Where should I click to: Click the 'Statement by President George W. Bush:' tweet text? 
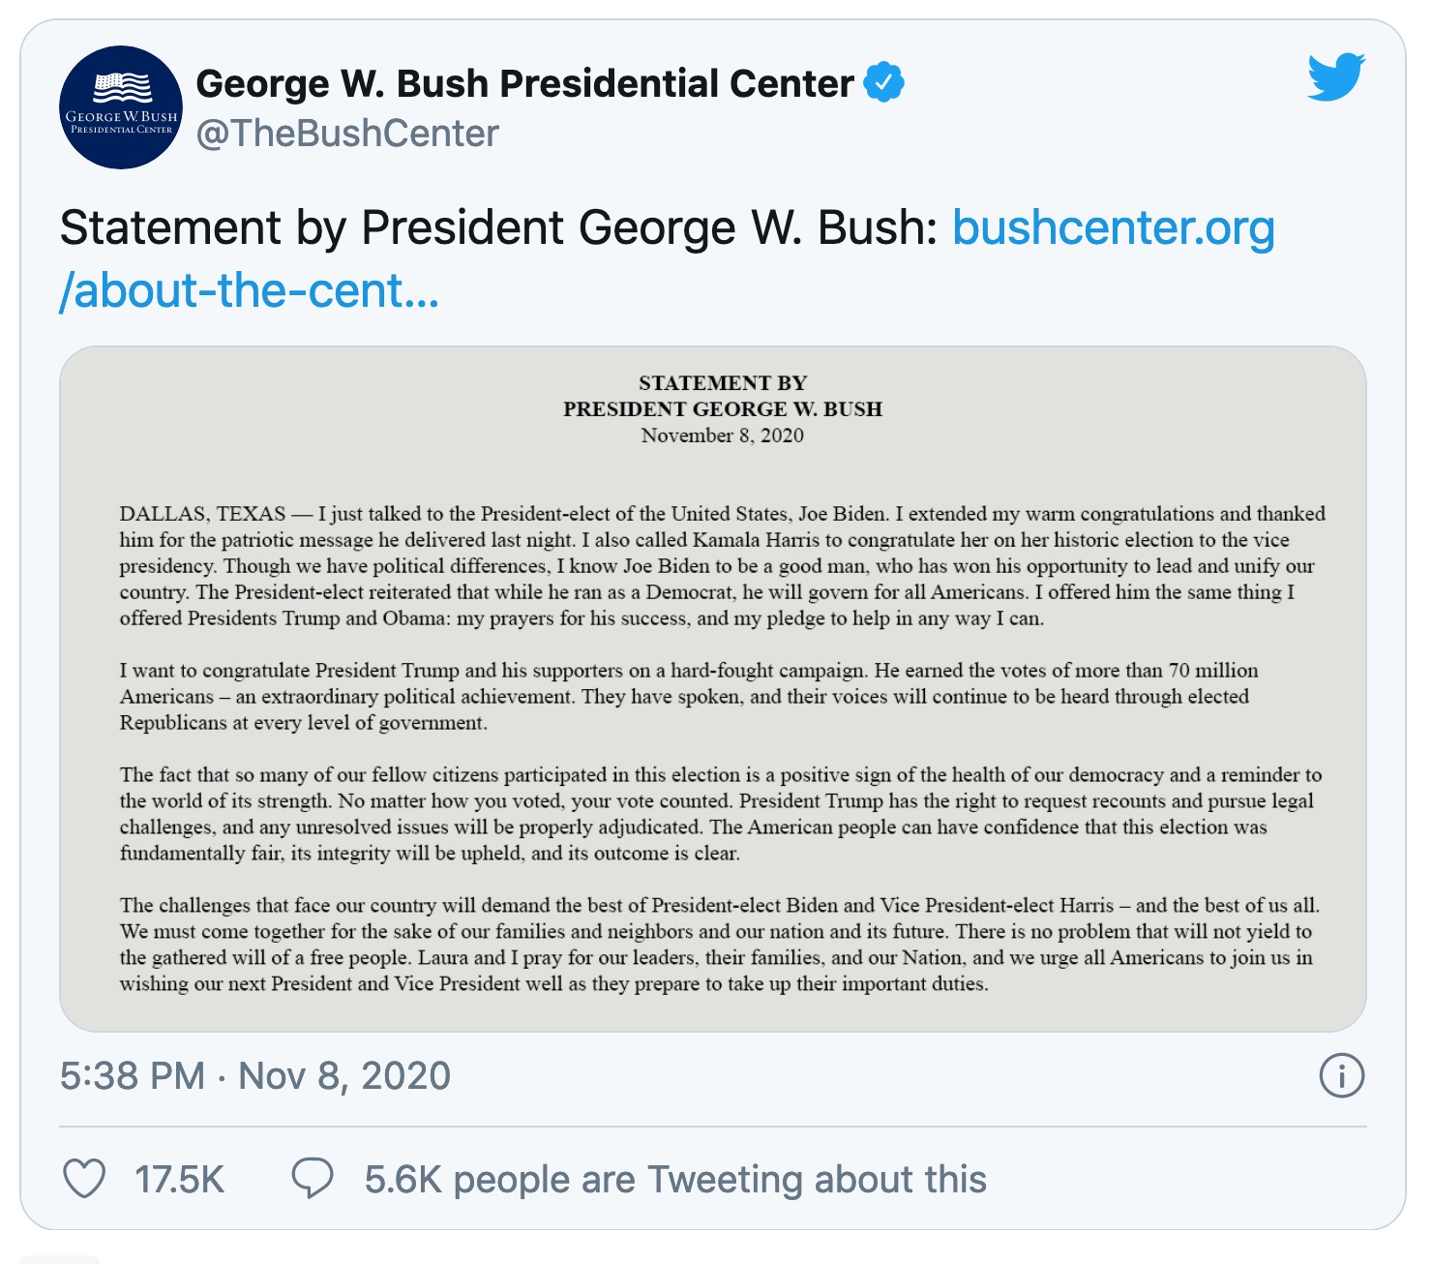click(x=498, y=228)
